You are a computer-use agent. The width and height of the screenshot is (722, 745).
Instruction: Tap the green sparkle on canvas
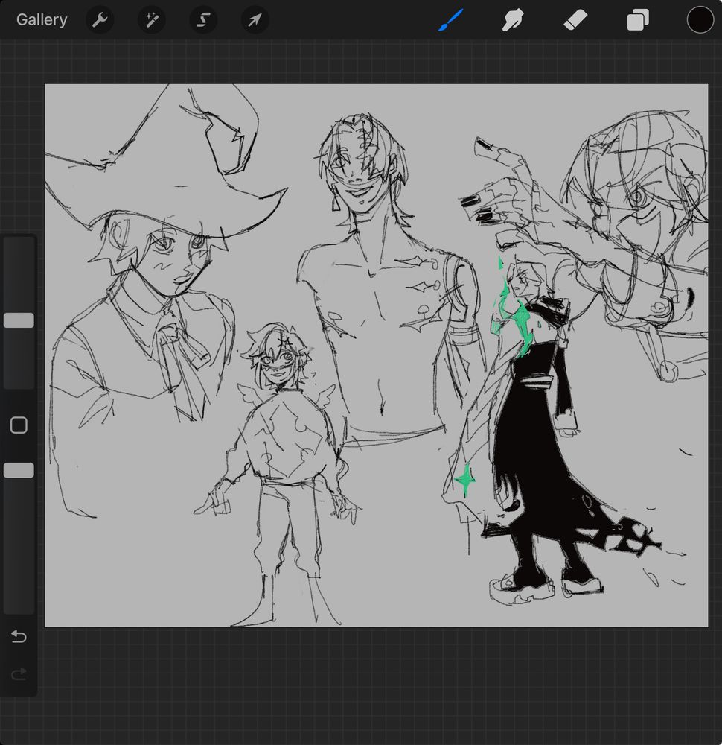tap(465, 480)
